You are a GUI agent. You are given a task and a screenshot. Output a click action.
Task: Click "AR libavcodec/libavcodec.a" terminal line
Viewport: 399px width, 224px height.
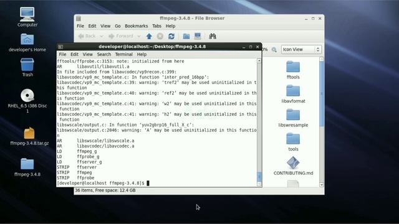(95, 146)
